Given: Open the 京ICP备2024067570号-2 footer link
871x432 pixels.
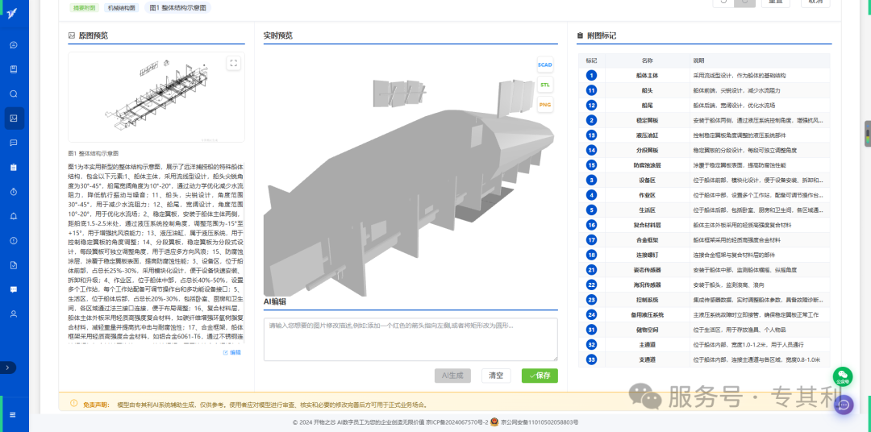Looking at the screenshot, I should (x=457, y=422).
